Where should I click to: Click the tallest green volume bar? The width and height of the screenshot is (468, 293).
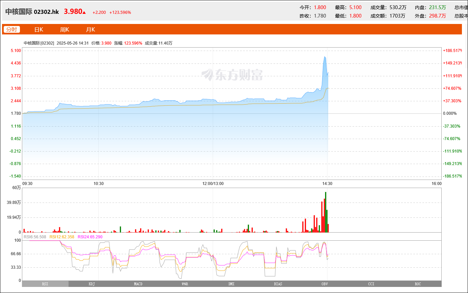click(x=326, y=212)
